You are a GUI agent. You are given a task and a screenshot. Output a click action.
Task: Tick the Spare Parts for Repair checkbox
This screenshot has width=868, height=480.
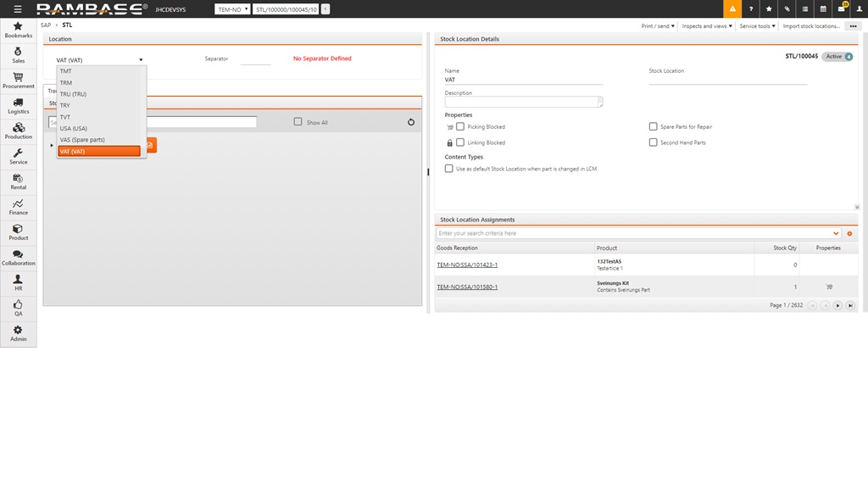click(653, 126)
